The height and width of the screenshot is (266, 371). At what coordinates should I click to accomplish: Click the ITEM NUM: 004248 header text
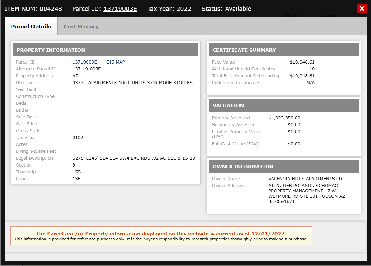coord(33,9)
